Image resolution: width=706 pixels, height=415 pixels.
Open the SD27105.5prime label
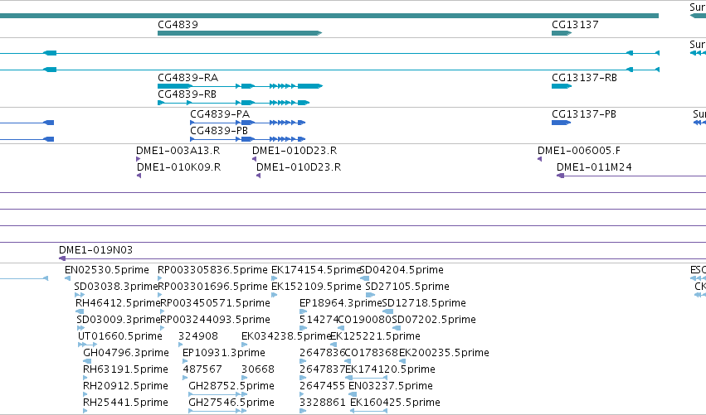[407, 287]
